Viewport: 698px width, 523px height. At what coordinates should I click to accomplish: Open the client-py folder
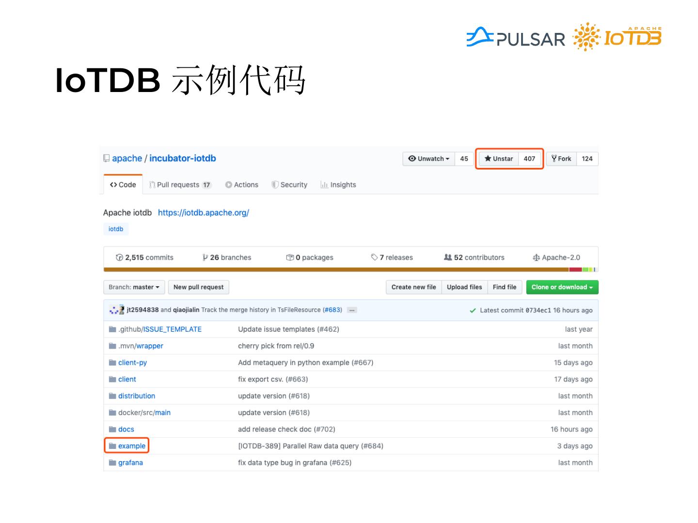point(132,363)
